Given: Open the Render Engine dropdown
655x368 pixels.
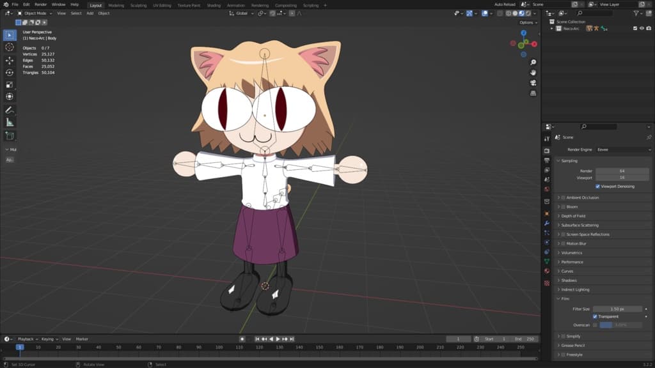Looking at the screenshot, I should tap(623, 149).
